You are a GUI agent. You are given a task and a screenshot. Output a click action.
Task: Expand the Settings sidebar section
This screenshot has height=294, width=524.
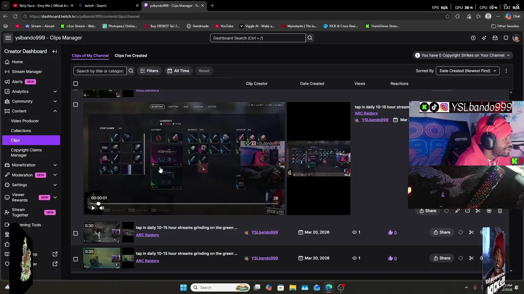[55, 185]
